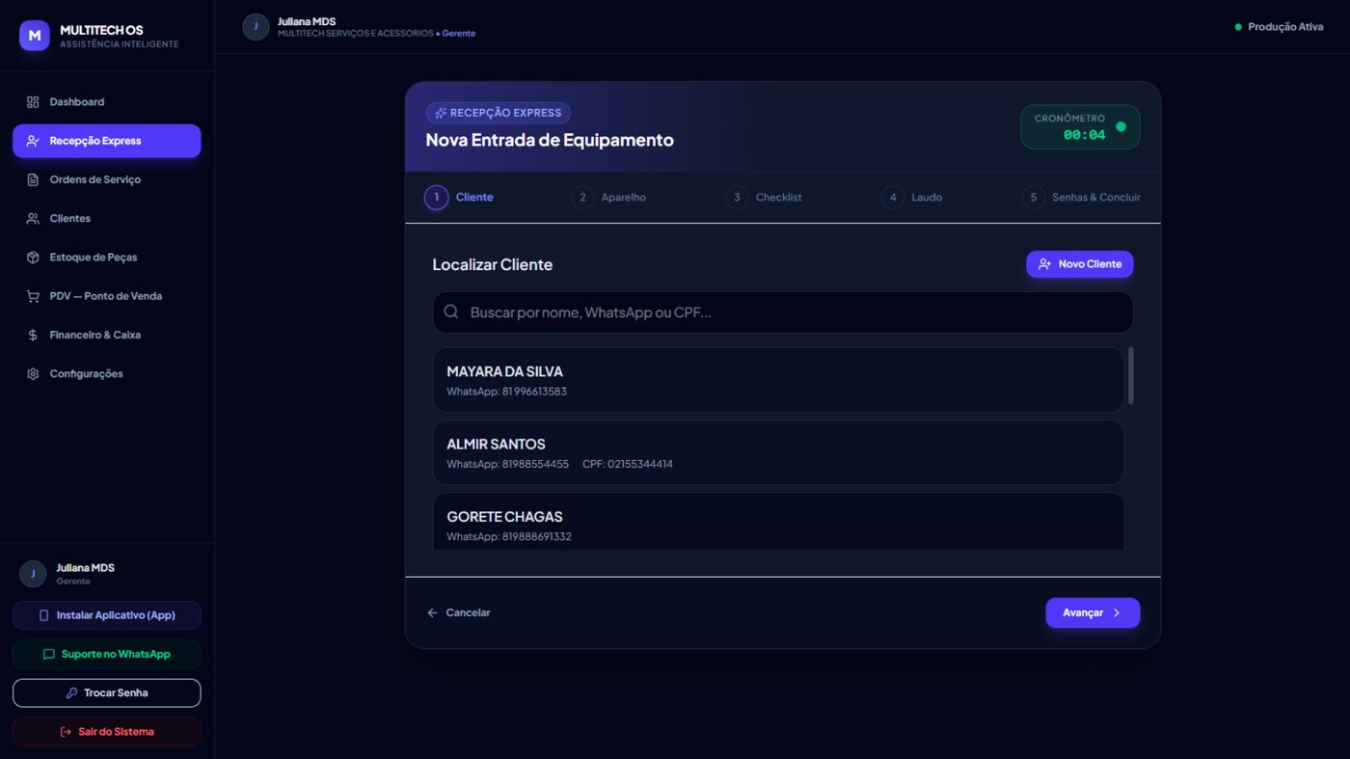Viewport: 1350px width, 759px height.
Task: Click the client list scrollbar thumb
Action: [x=1130, y=376]
